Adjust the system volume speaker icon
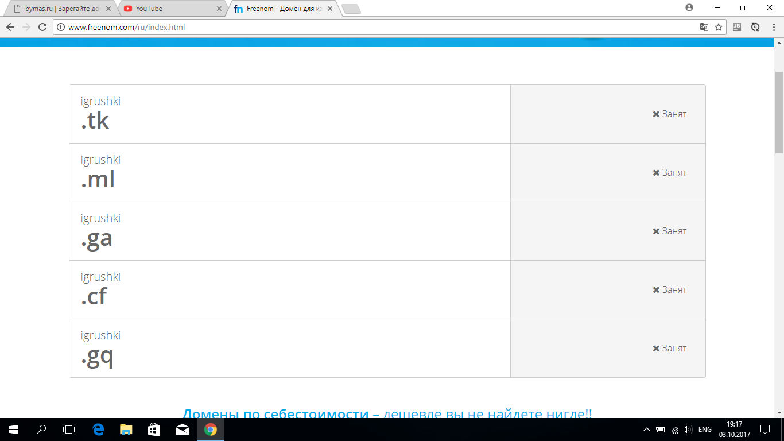784x441 pixels. [x=688, y=430]
